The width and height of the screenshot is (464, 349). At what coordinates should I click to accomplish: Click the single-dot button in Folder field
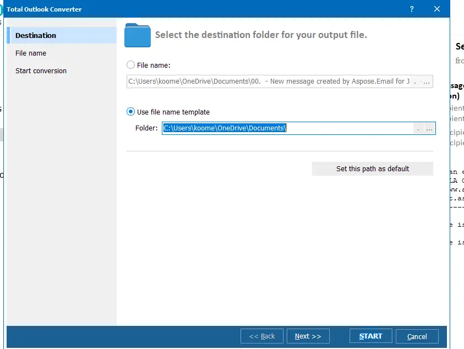point(418,128)
